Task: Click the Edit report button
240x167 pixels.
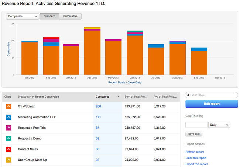Action: (212, 104)
